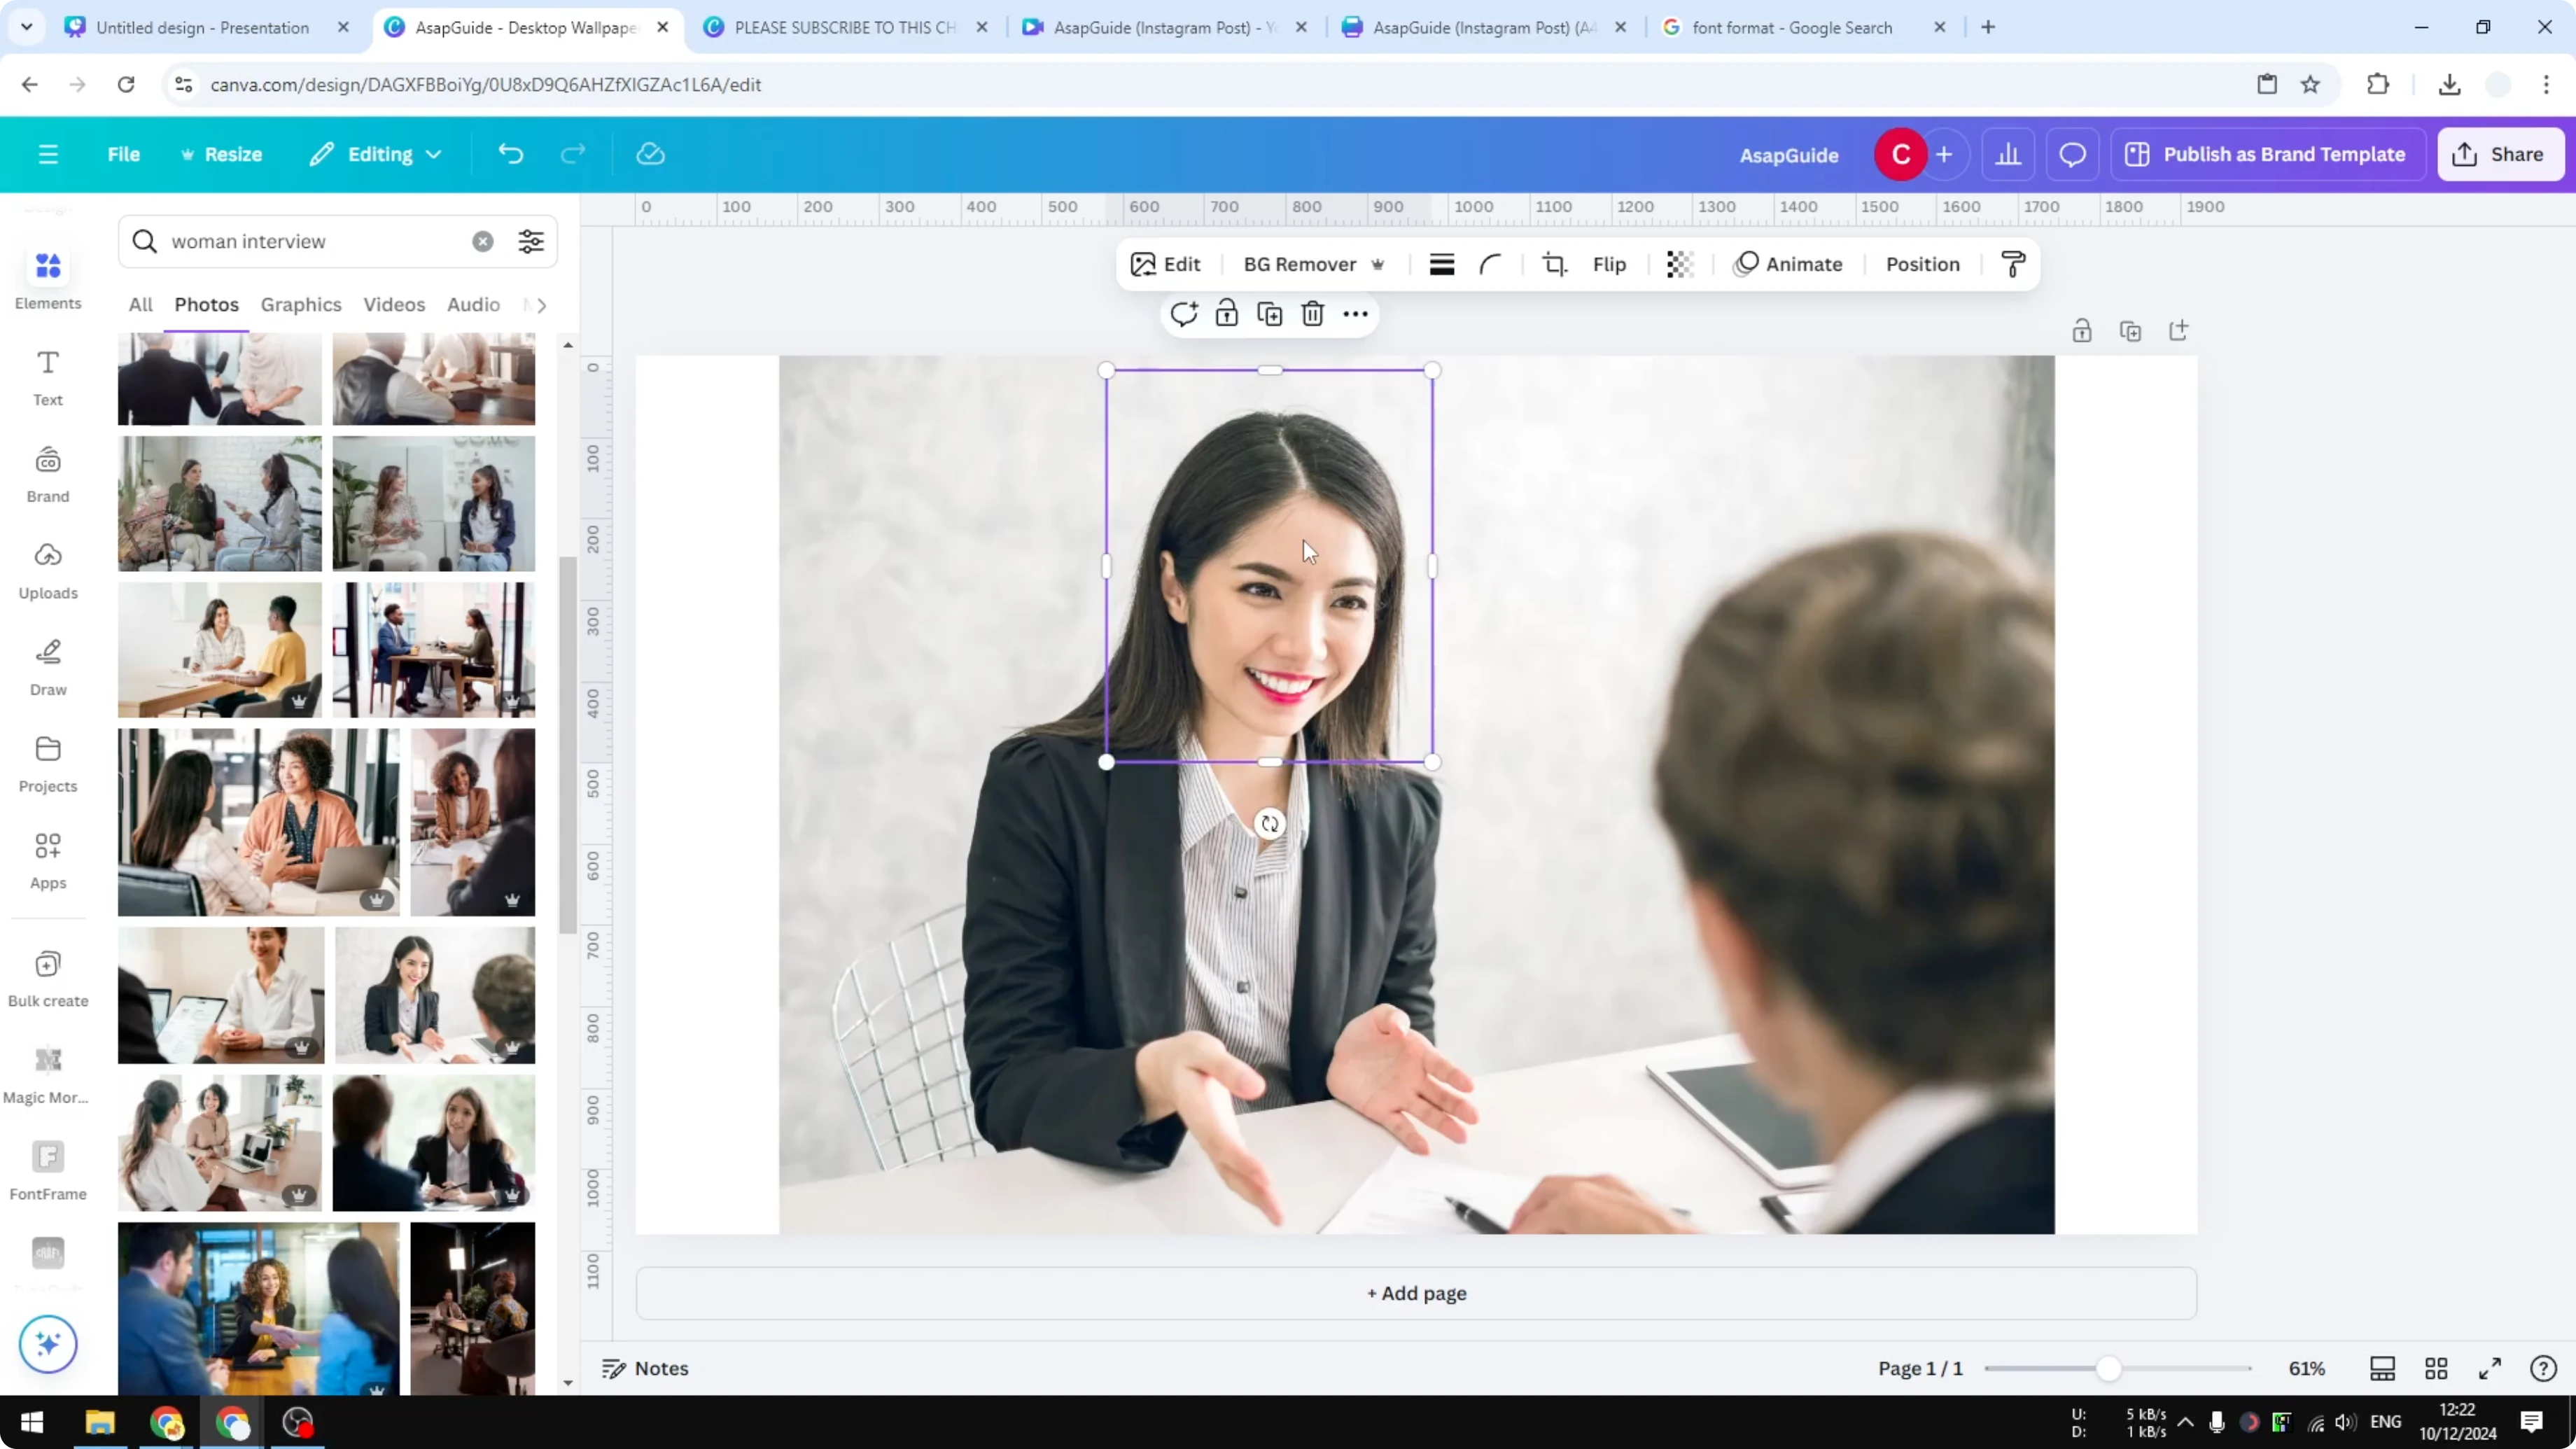Viewport: 2576px width, 1449px height.
Task: Expand the BG Remover dropdown
Action: point(1379,264)
